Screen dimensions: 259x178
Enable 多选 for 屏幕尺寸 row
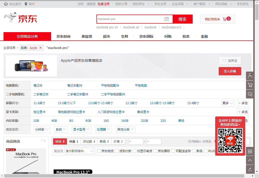click(x=243, y=103)
